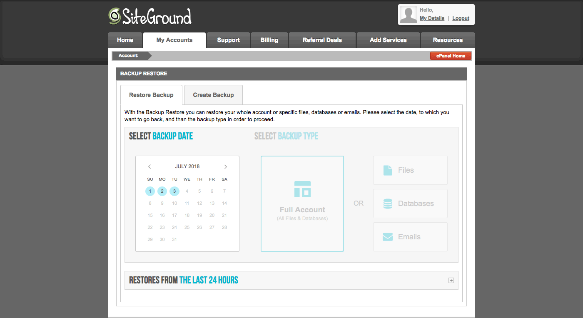Screen dimensions: 583x318
Task: Select July 2 backup date
Action: (x=162, y=191)
